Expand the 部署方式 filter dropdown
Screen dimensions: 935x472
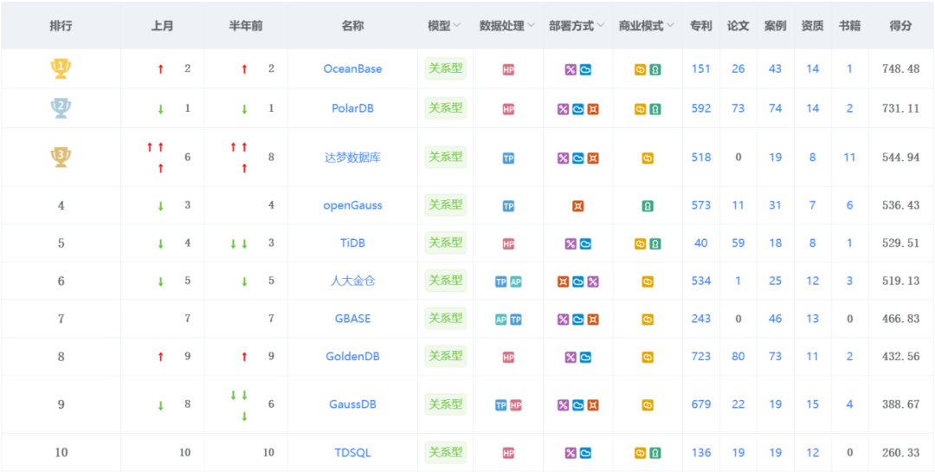(600, 26)
